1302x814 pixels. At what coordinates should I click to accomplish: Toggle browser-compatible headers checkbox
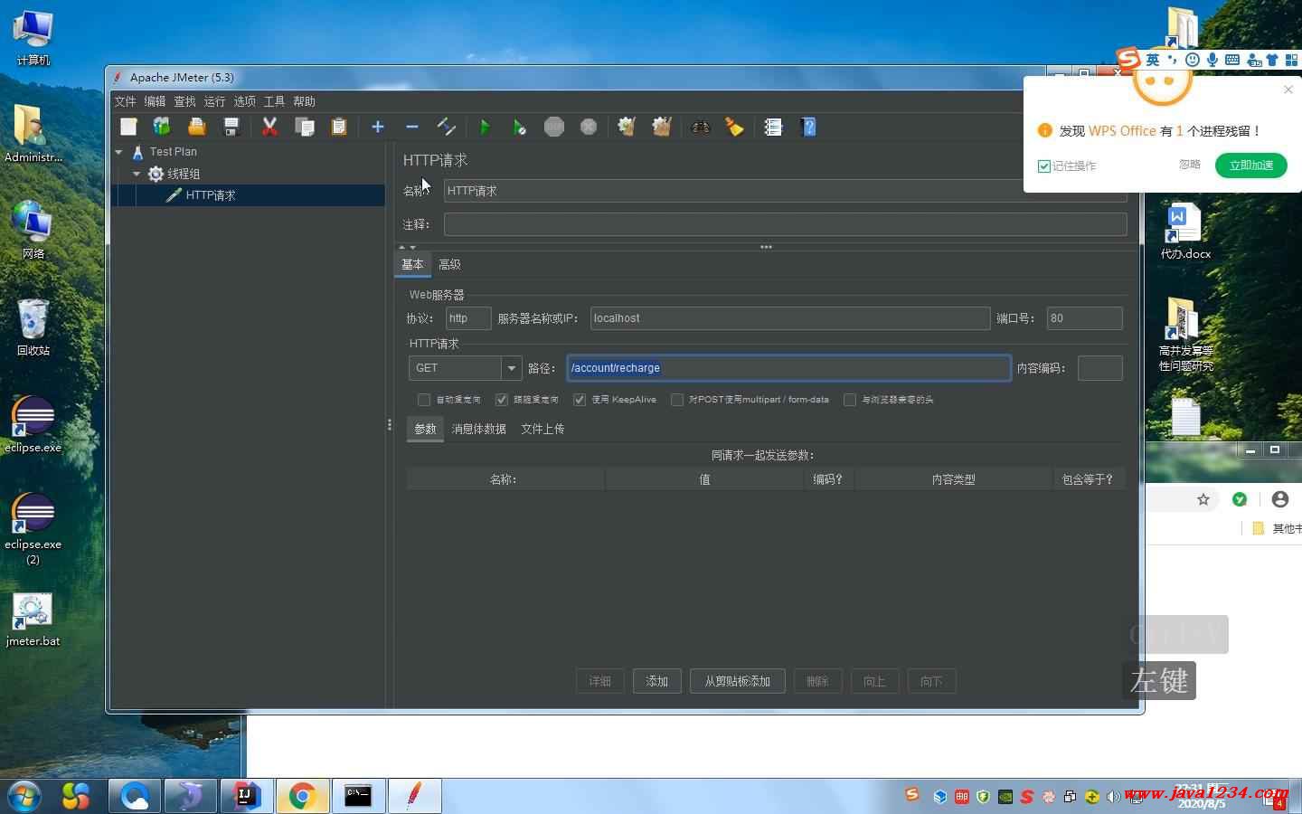[850, 400]
